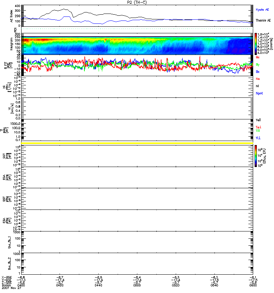The height and width of the screenshot is (293, 274).
Task: Click the AE Index axis label
Action: tap(12, 16)
